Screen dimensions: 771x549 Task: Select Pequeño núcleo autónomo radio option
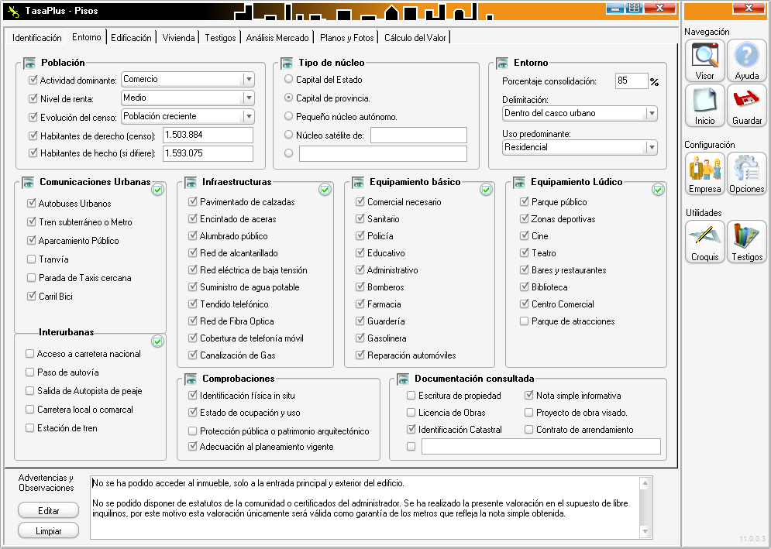pyautogui.click(x=289, y=117)
